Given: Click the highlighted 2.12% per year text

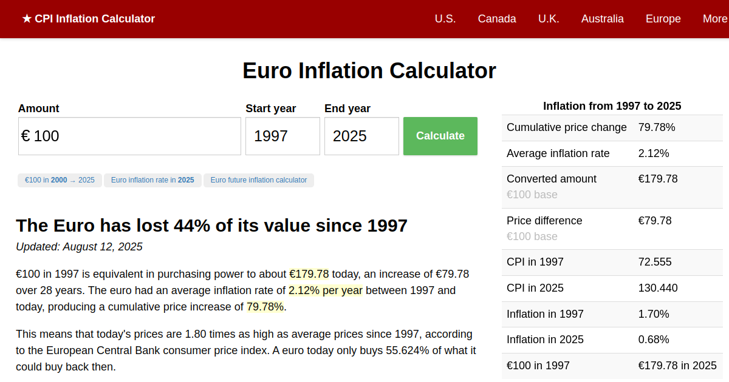Looking at the screenshot, I should pyautogui.click(x=325, y=290).
